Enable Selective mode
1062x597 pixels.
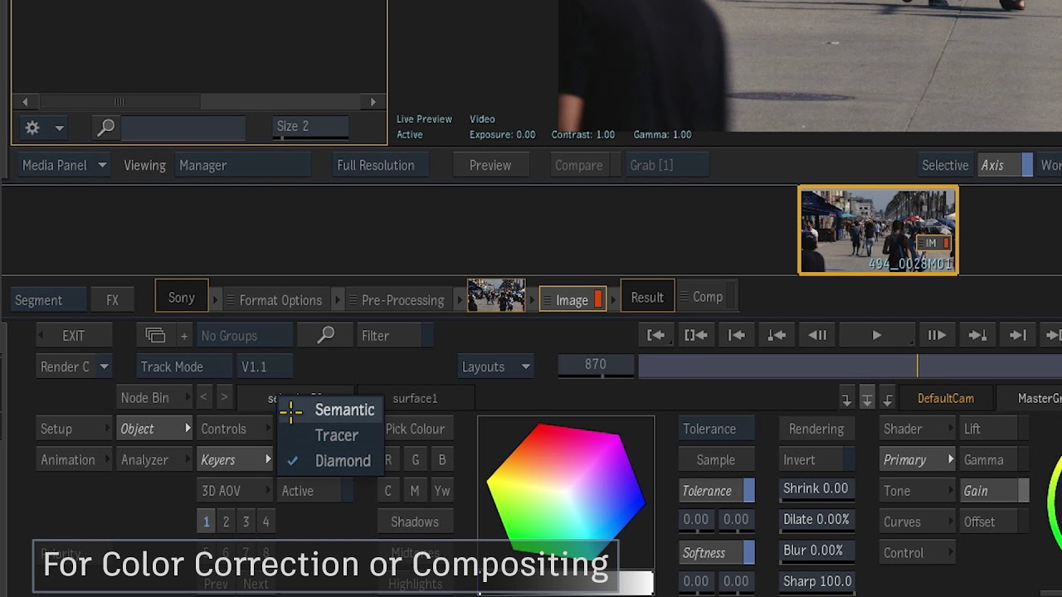945,165
